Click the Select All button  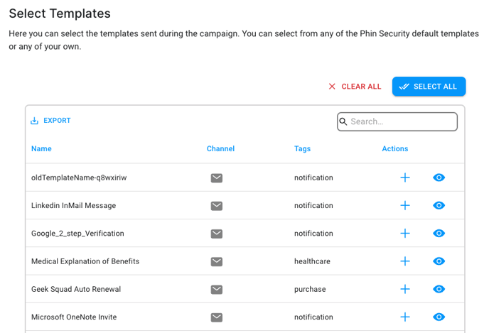pyautogui.click(x=429, y=87)
